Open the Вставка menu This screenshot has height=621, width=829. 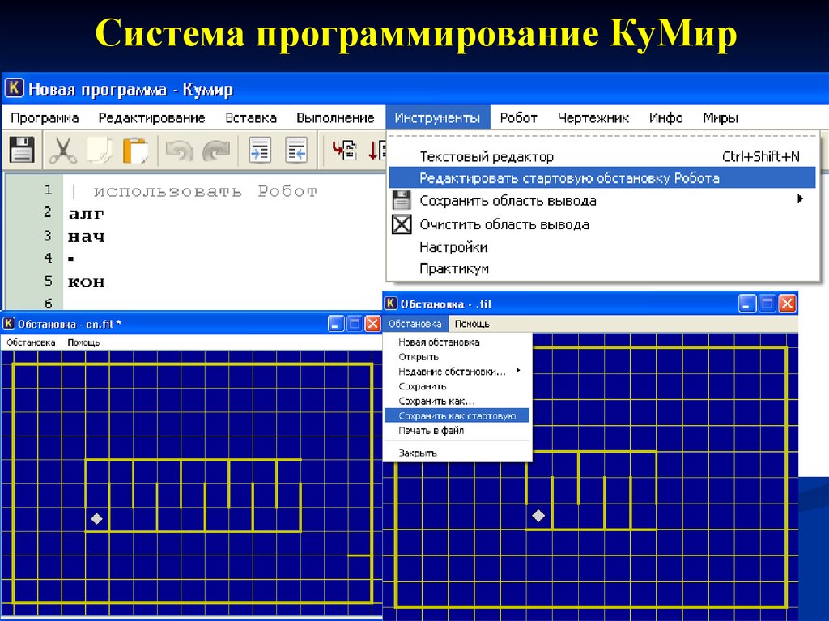[x=251, y=117]
